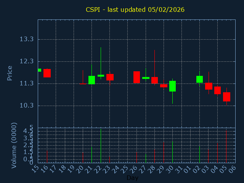
Task: Click the green volume bar for day 30
Action: coord(172,152)
